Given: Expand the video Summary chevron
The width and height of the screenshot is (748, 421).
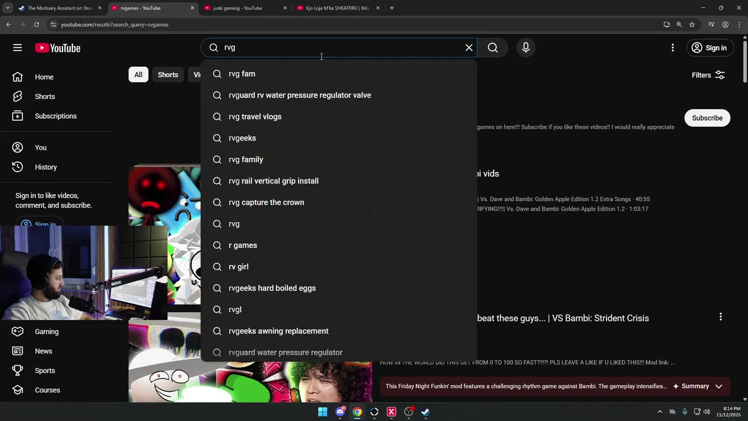Looking at the screenshot, I should pos(719,387).
